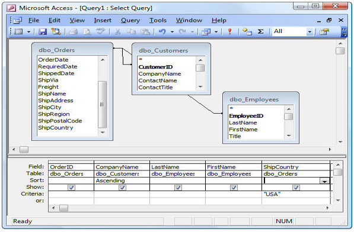
Task: Click the "USA" criteria cell
Action: (296, 194)
